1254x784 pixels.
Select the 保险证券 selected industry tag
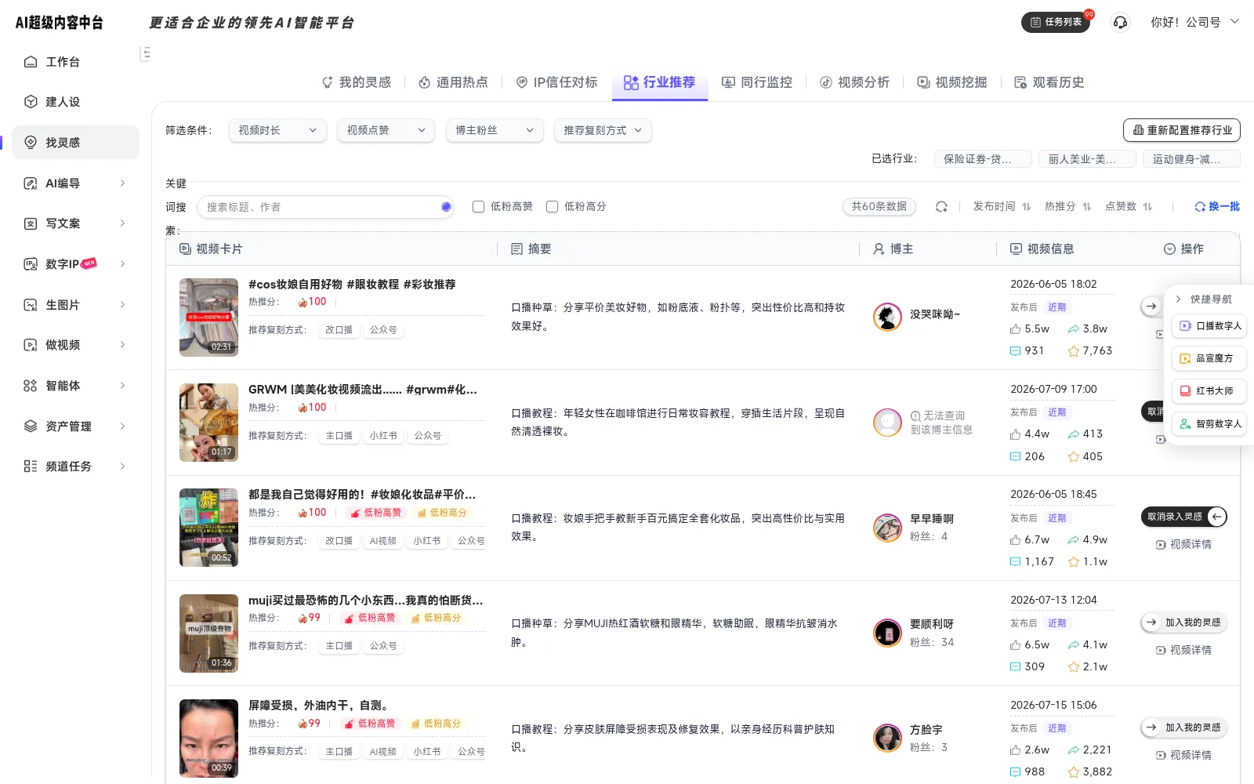pos(983,159)
